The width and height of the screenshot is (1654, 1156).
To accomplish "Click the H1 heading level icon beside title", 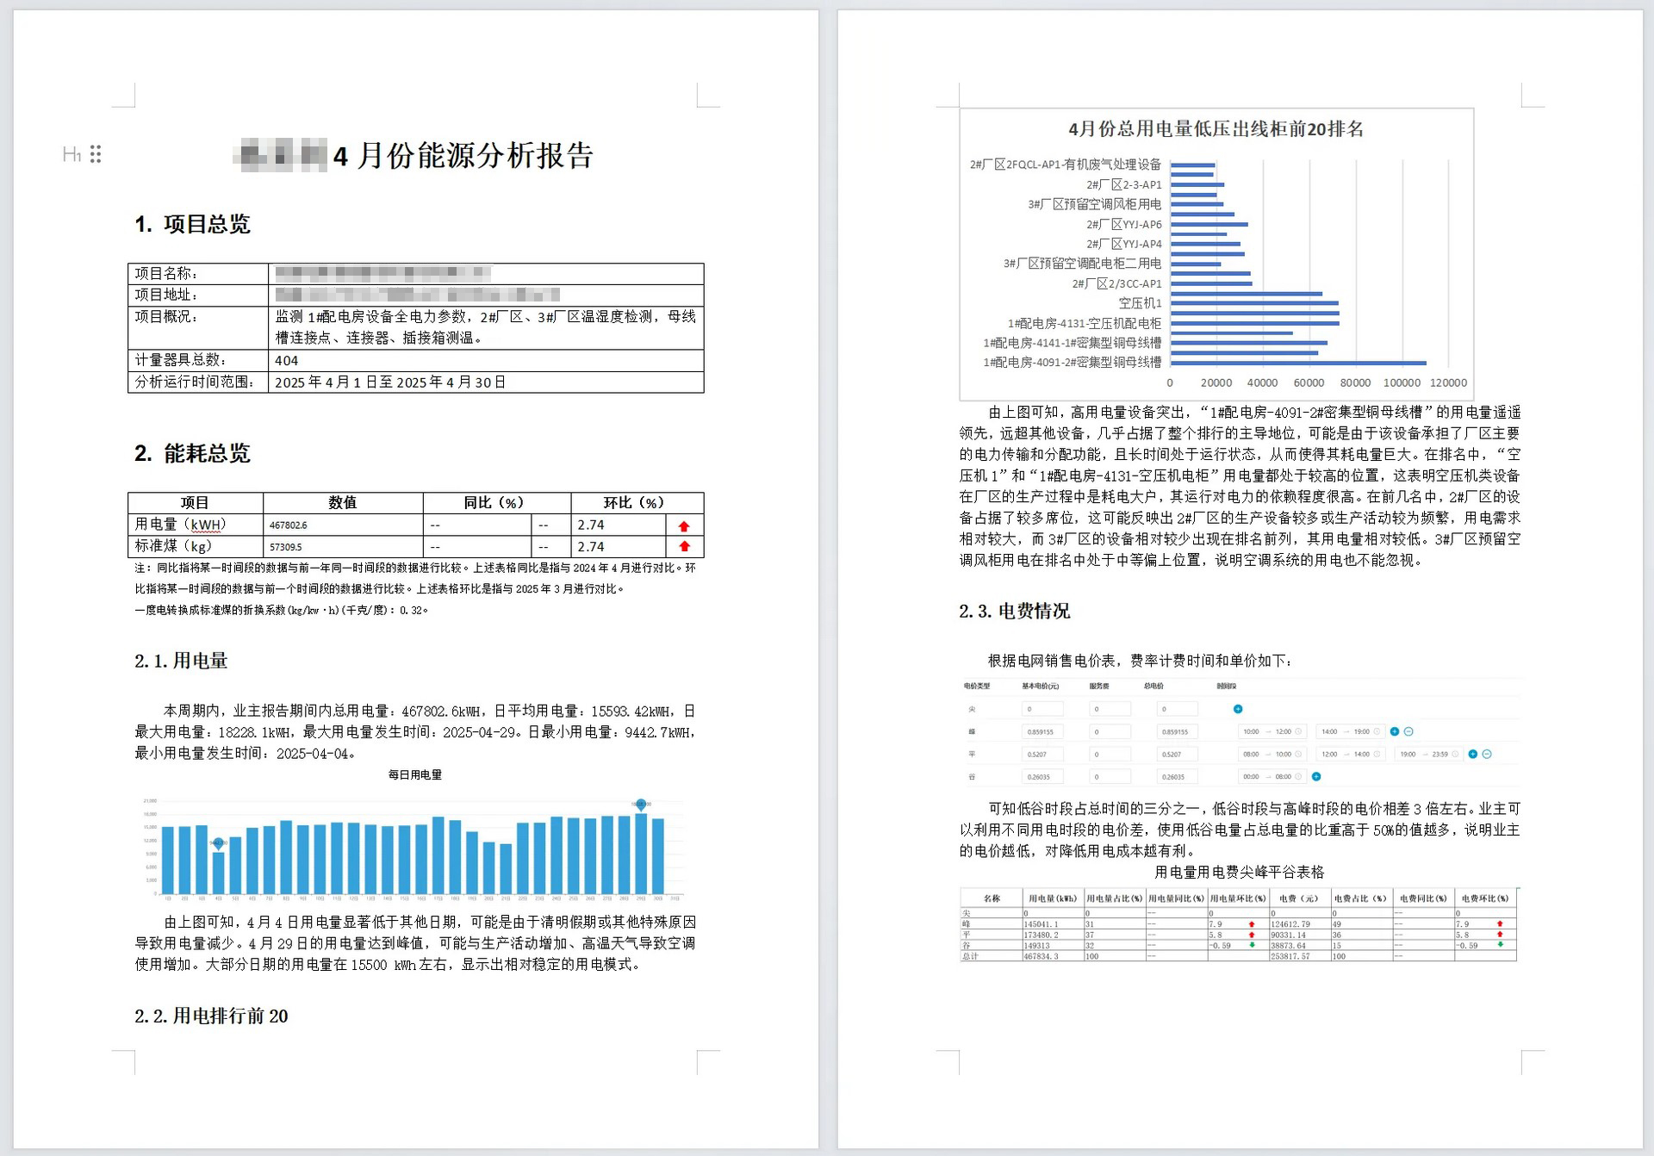I will 72,154.
